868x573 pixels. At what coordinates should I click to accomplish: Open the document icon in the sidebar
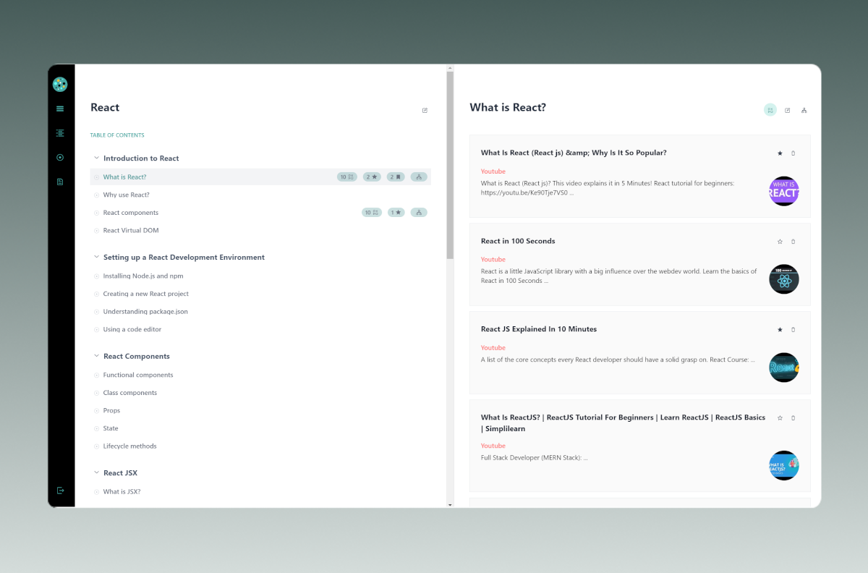(60, 182)
